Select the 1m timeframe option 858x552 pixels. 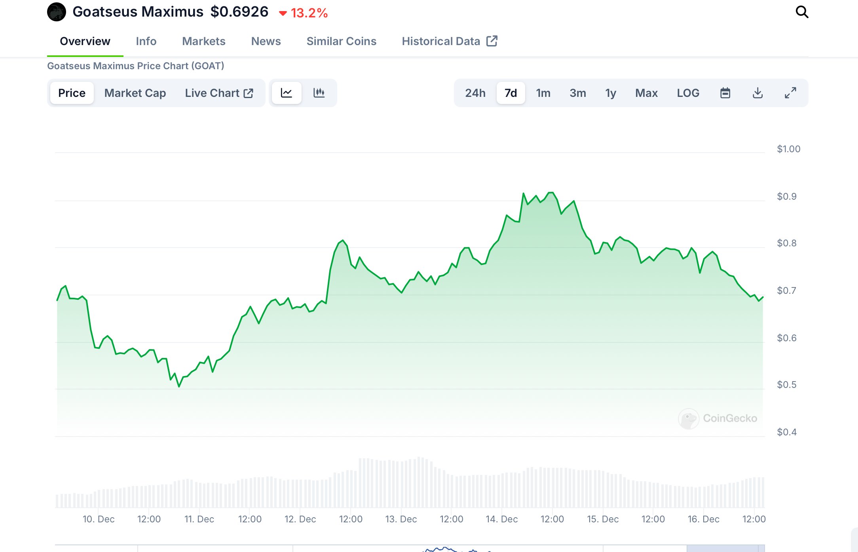543,93
